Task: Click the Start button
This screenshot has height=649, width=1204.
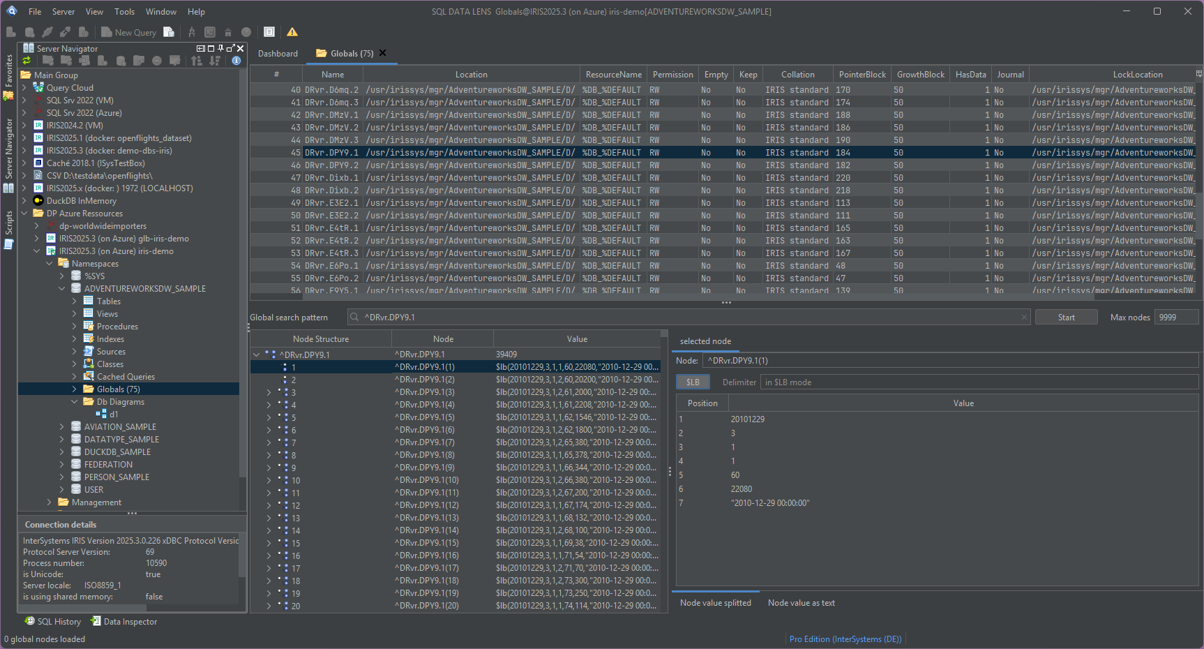Action: coord(1067,318)
